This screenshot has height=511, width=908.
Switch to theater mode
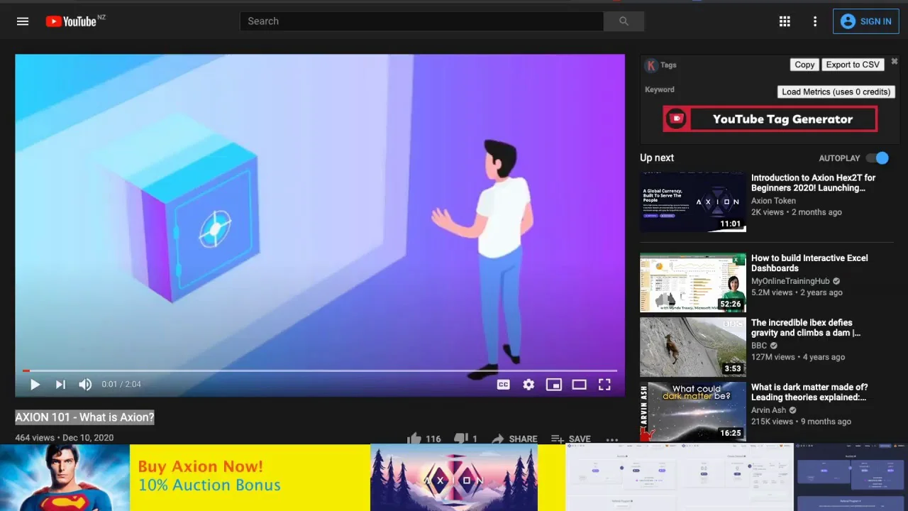coord(579,385)
